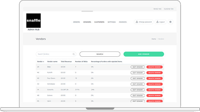Open the Orders menu item

[76, 22]
